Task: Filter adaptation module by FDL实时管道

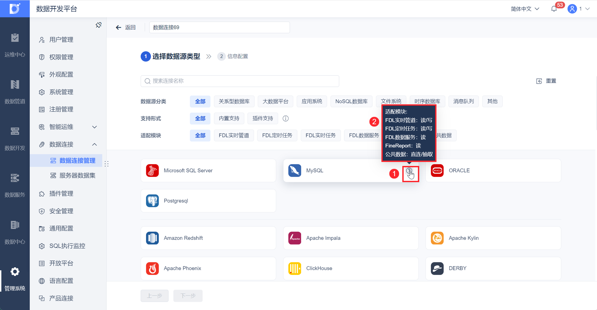Action: (x=234, y=135)
